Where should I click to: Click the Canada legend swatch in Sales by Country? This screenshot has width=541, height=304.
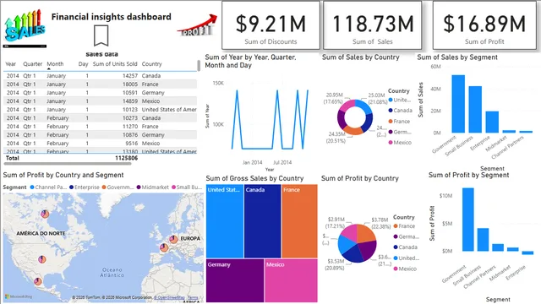point(391,111)
